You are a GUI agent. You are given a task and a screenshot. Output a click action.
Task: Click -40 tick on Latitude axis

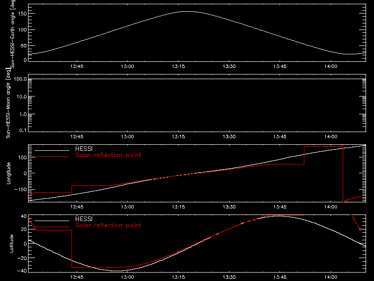click(22, 271)
